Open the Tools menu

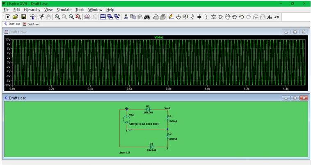(80, 9)
